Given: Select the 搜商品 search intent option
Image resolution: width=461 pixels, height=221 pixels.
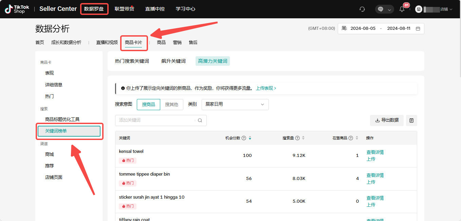Looking at the screenshot, I should click(148, 104).
